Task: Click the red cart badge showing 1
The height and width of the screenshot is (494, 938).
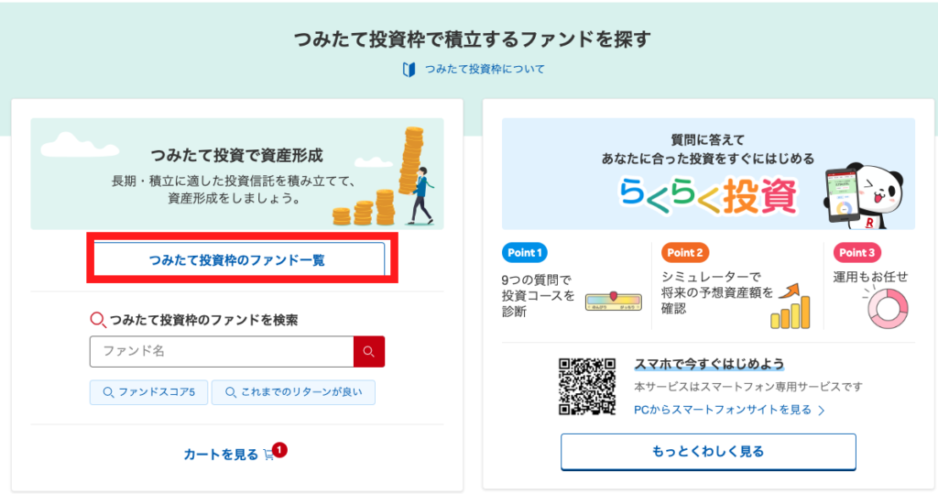Action: click(x=279, y=450)
